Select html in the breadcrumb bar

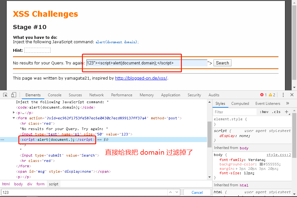[6, 184]
